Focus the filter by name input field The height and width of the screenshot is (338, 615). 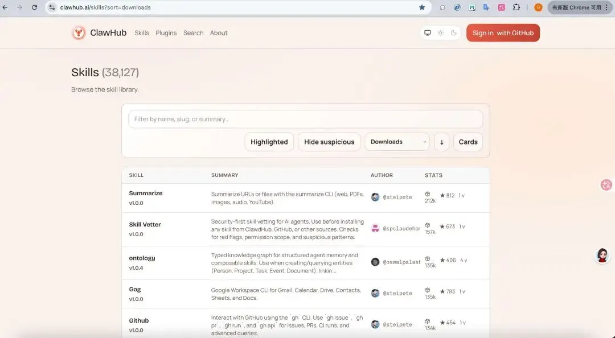[305, 119]
